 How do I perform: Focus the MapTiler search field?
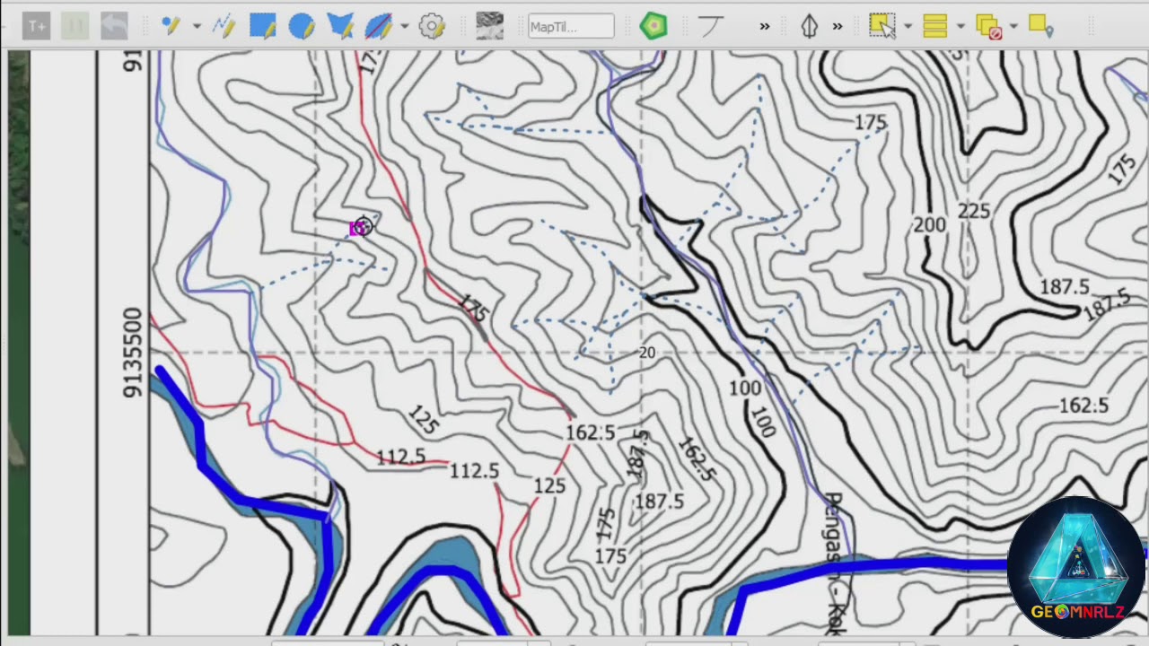(571, 27)
